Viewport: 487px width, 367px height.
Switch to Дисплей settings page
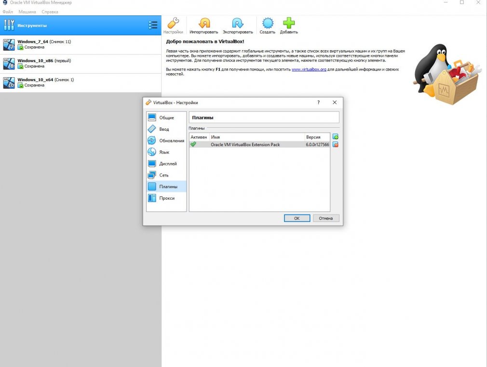[166, 163]
